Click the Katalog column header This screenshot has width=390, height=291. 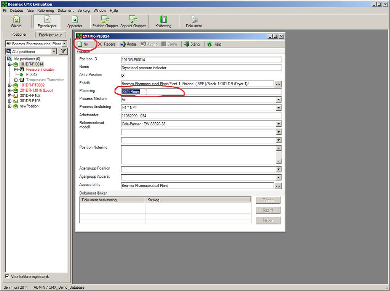coord(198,200)
